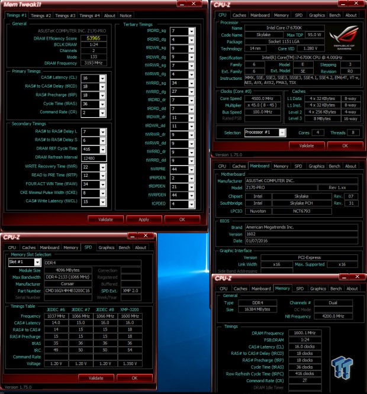
Task: Click Core Speed value 4500.0 MHz
Action: click(x=262, y=98)
